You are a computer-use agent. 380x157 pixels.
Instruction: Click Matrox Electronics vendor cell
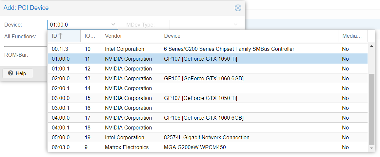pyautogui.click(x=130, y=147)
